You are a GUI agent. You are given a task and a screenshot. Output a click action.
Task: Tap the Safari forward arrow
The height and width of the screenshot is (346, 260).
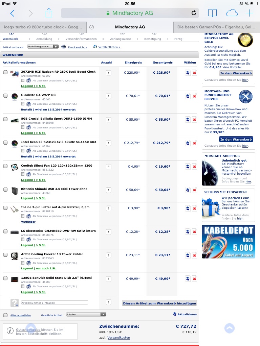click(30, 13)
